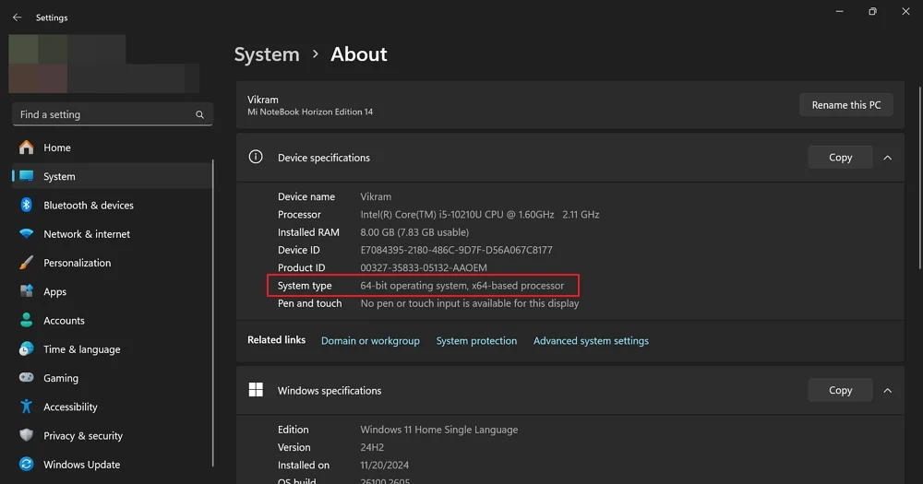This screenshot has height=484, width=923.
Task: Focus the Find a setting search box
Action: (x=102, y=115)
